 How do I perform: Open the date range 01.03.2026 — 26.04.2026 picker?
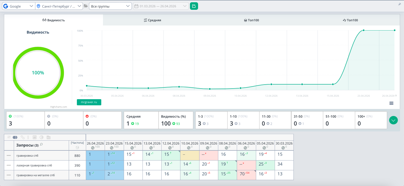(160, 6)
